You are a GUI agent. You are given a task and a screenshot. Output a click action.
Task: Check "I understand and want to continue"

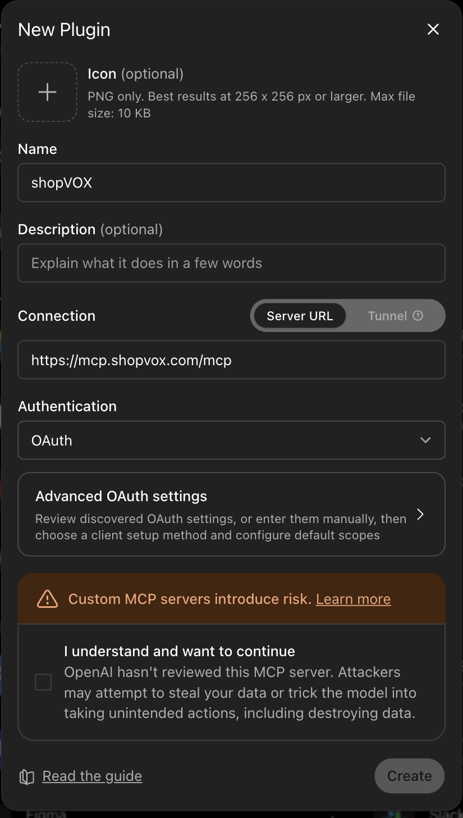click(x=43, y=682)
